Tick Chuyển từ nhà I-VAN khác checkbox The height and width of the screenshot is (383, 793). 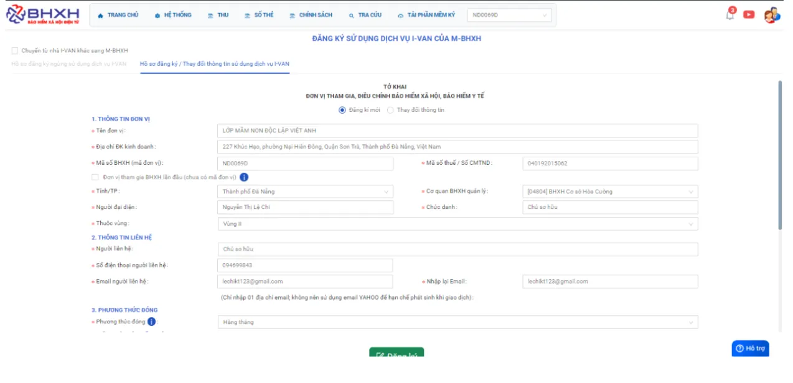(x=14, y=51)
